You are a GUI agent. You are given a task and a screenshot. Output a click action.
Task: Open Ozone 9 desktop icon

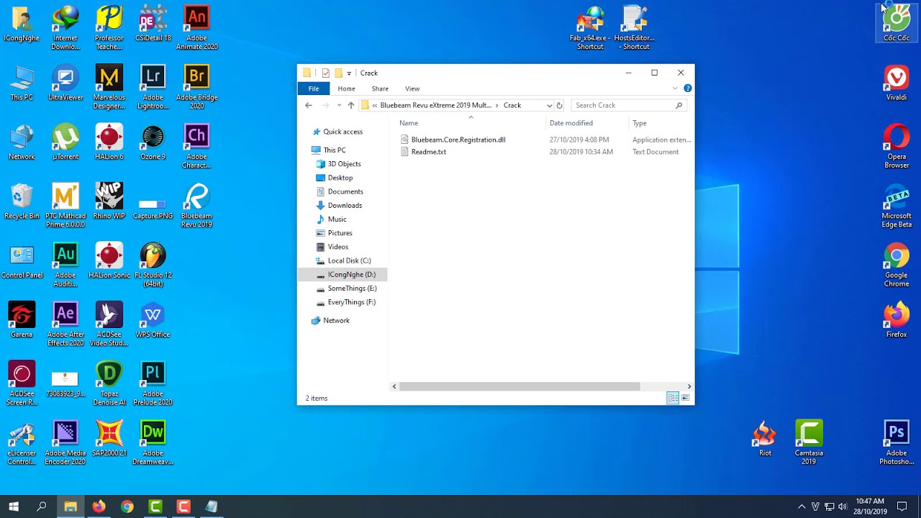tap(153, 142)
